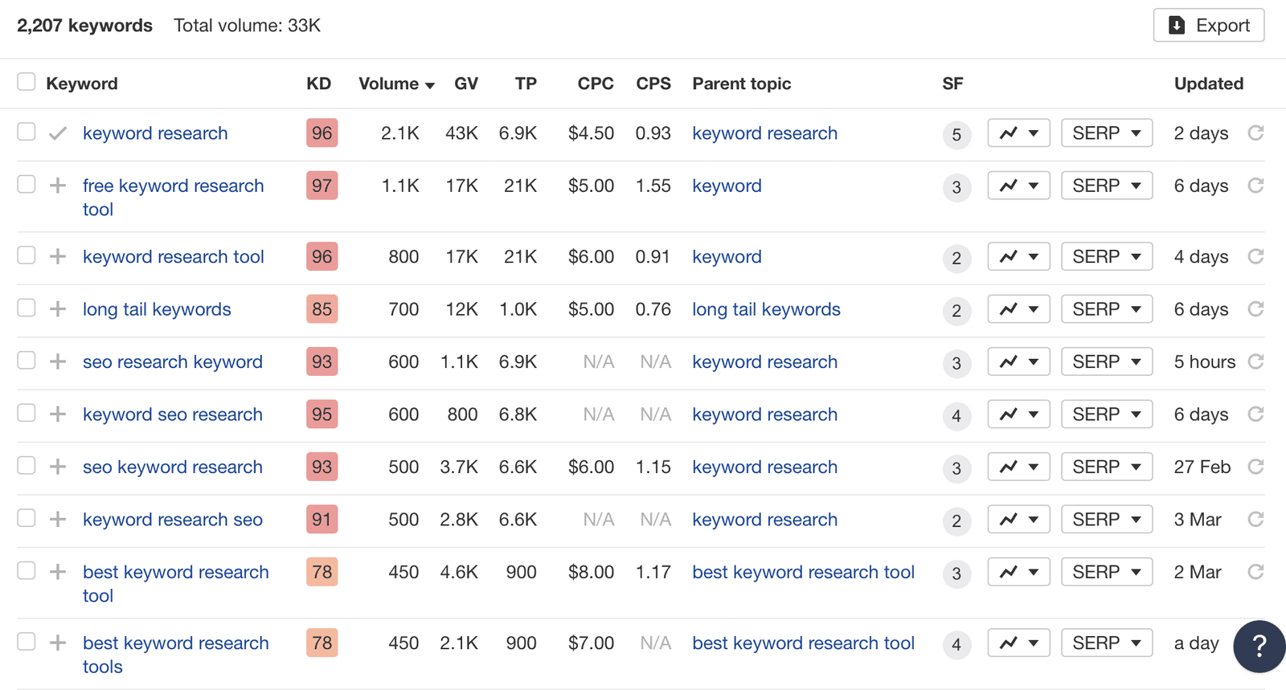Click the CPC column header

point(596,84)
